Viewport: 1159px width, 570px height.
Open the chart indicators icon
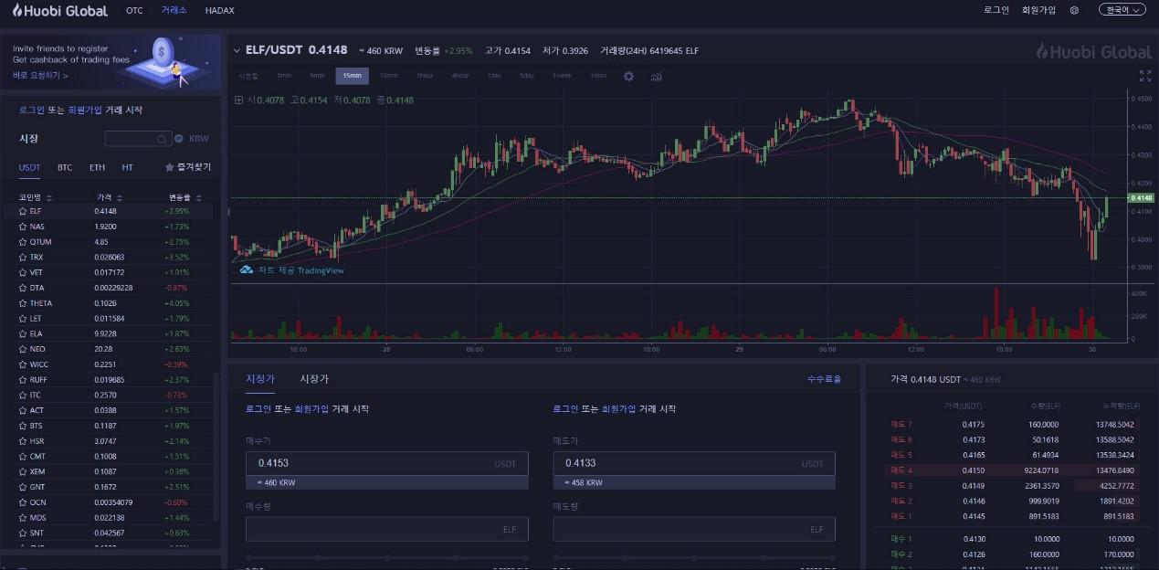[x=657, y=76]
